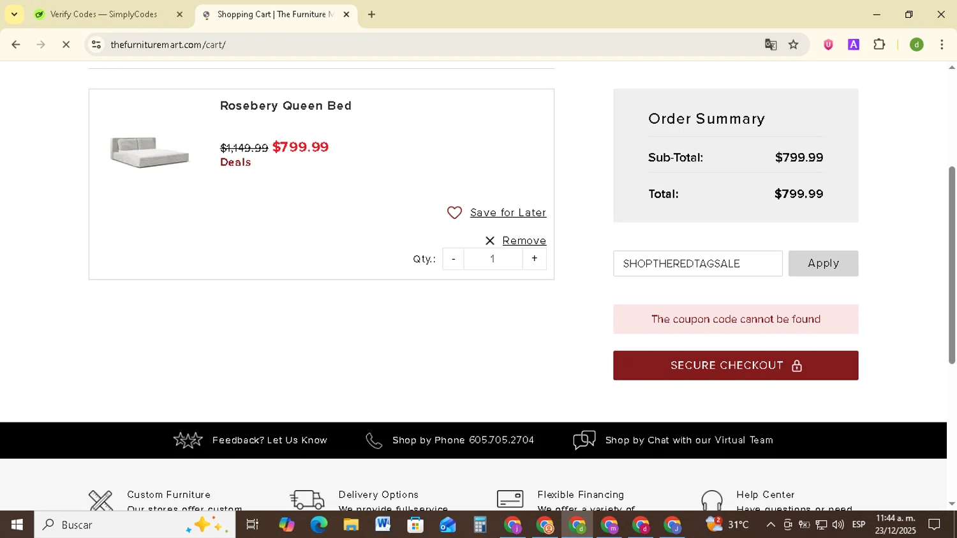Click the quantity field showing 1

click(x=493, y=258)
